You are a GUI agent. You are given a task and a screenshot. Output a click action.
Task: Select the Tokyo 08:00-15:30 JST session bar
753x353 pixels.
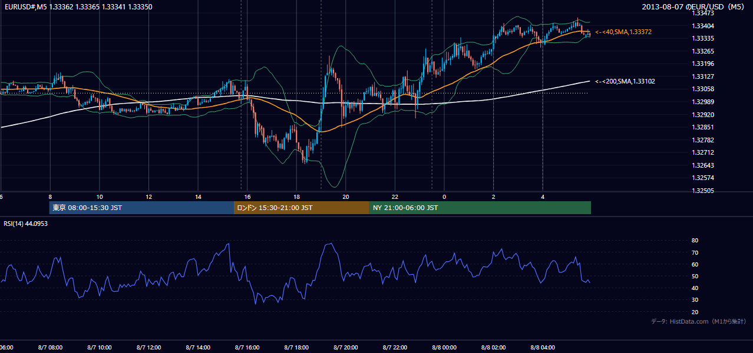pos(141,208)
